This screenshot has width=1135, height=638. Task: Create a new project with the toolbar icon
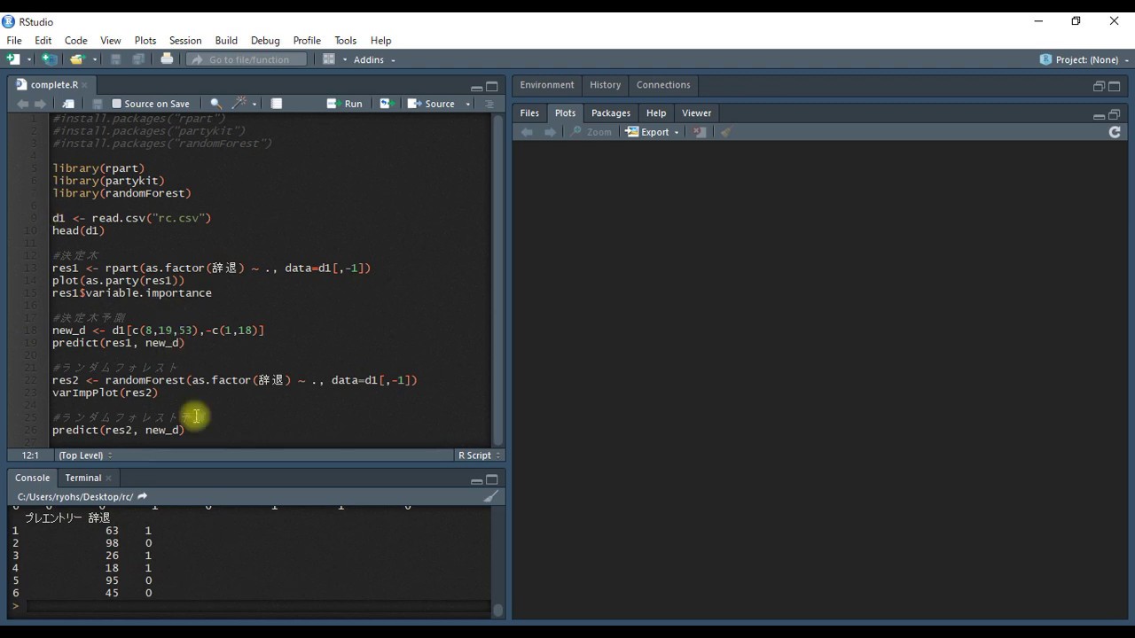tap(50, 59)
